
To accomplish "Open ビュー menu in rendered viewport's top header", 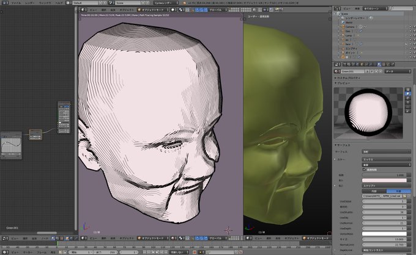I will tap(93, 10).
